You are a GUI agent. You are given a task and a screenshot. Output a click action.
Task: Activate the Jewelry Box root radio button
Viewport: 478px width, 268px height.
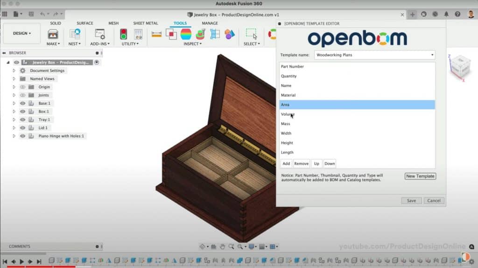click(x=97, y=62)
